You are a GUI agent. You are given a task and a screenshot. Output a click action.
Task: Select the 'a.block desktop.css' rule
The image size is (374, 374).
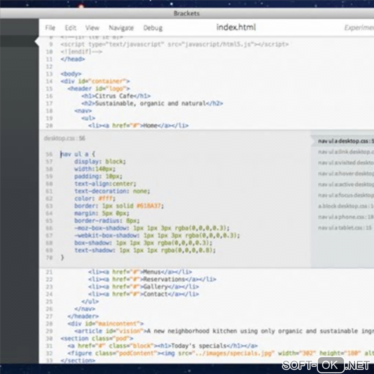(x=345, y=206)
